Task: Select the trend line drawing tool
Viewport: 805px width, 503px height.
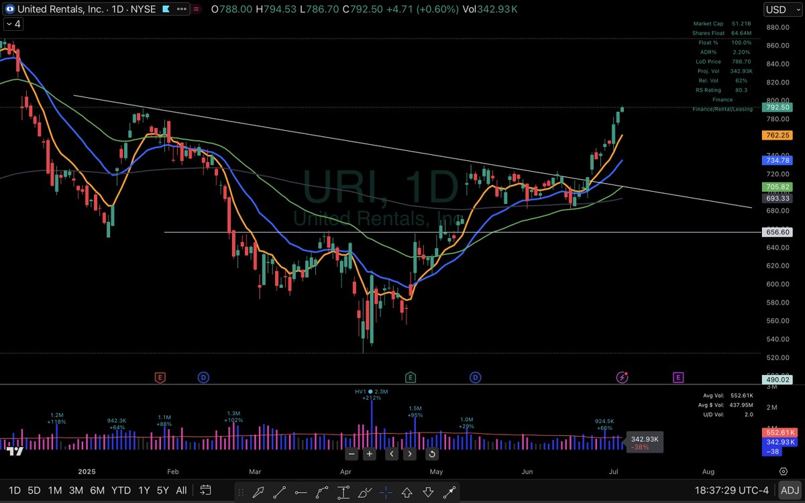Action: (280, 492)
